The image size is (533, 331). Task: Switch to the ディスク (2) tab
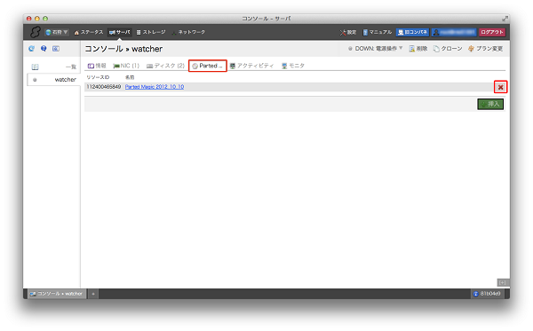coord(165,66)
